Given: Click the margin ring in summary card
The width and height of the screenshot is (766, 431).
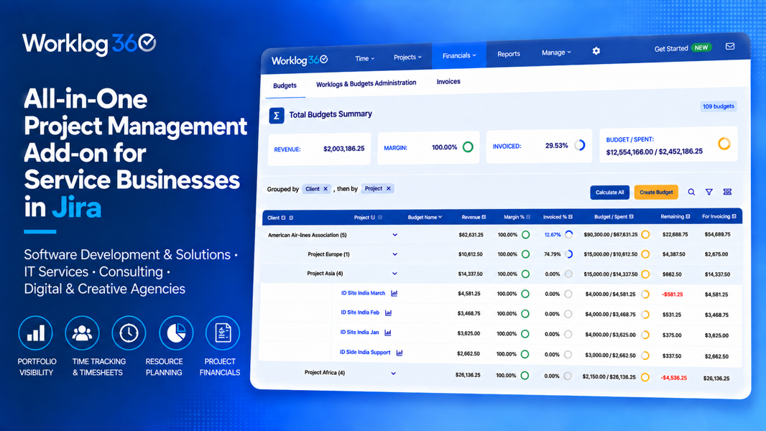Looking at the screenshot, I should (468, 147).
